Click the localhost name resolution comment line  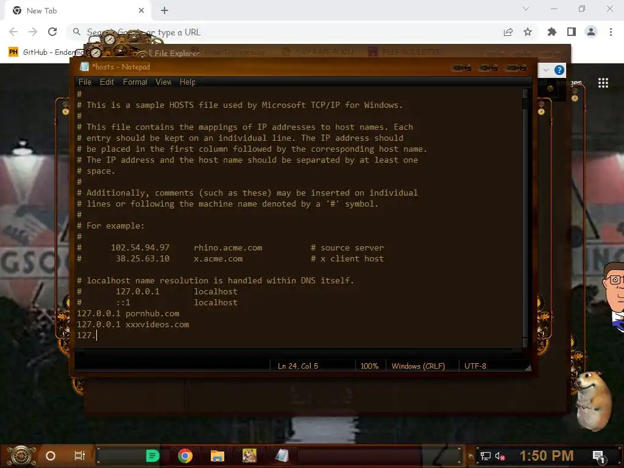[x=215, y=280]
